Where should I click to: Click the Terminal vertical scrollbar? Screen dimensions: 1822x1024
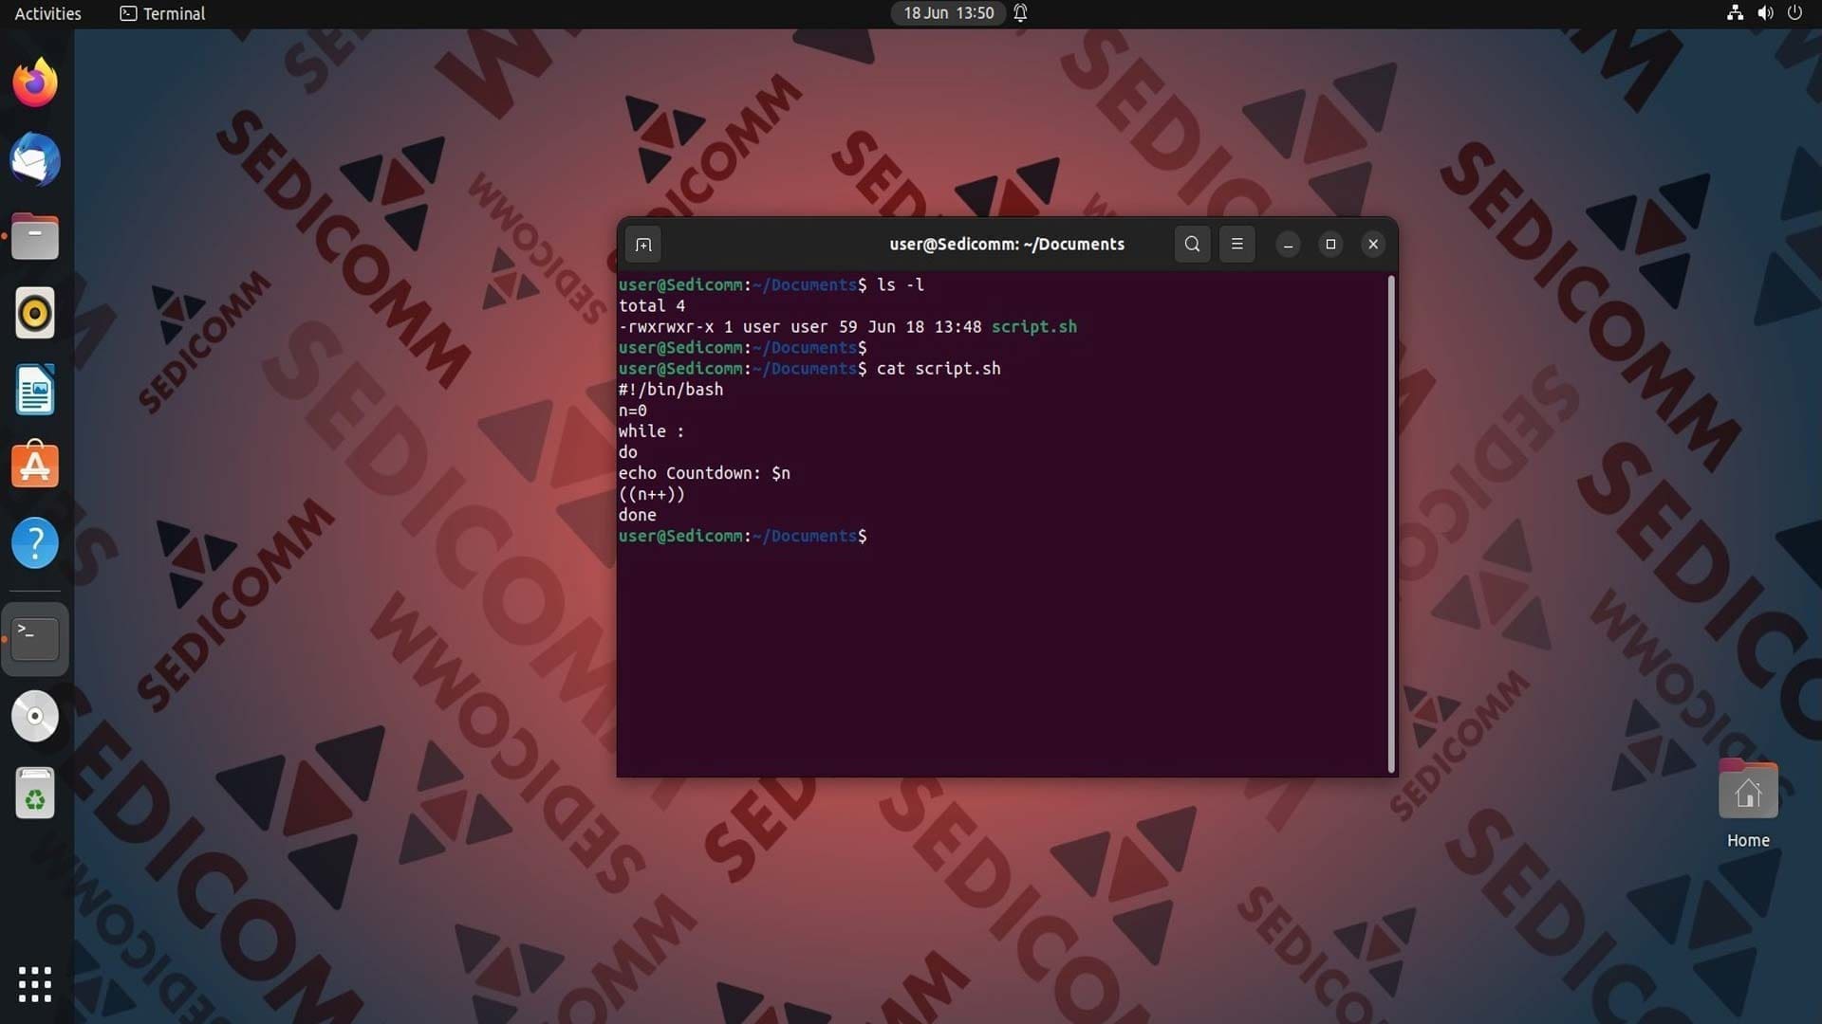pyautogui.click(x=1391, y=523)
